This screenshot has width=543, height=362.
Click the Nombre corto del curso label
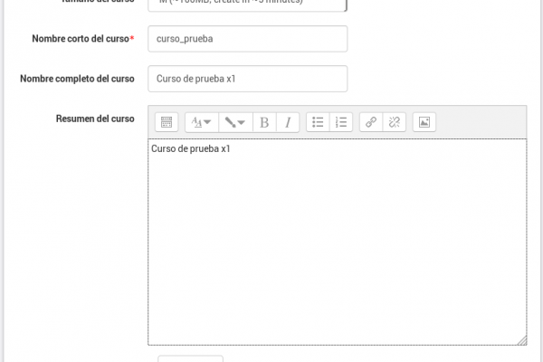83,38
